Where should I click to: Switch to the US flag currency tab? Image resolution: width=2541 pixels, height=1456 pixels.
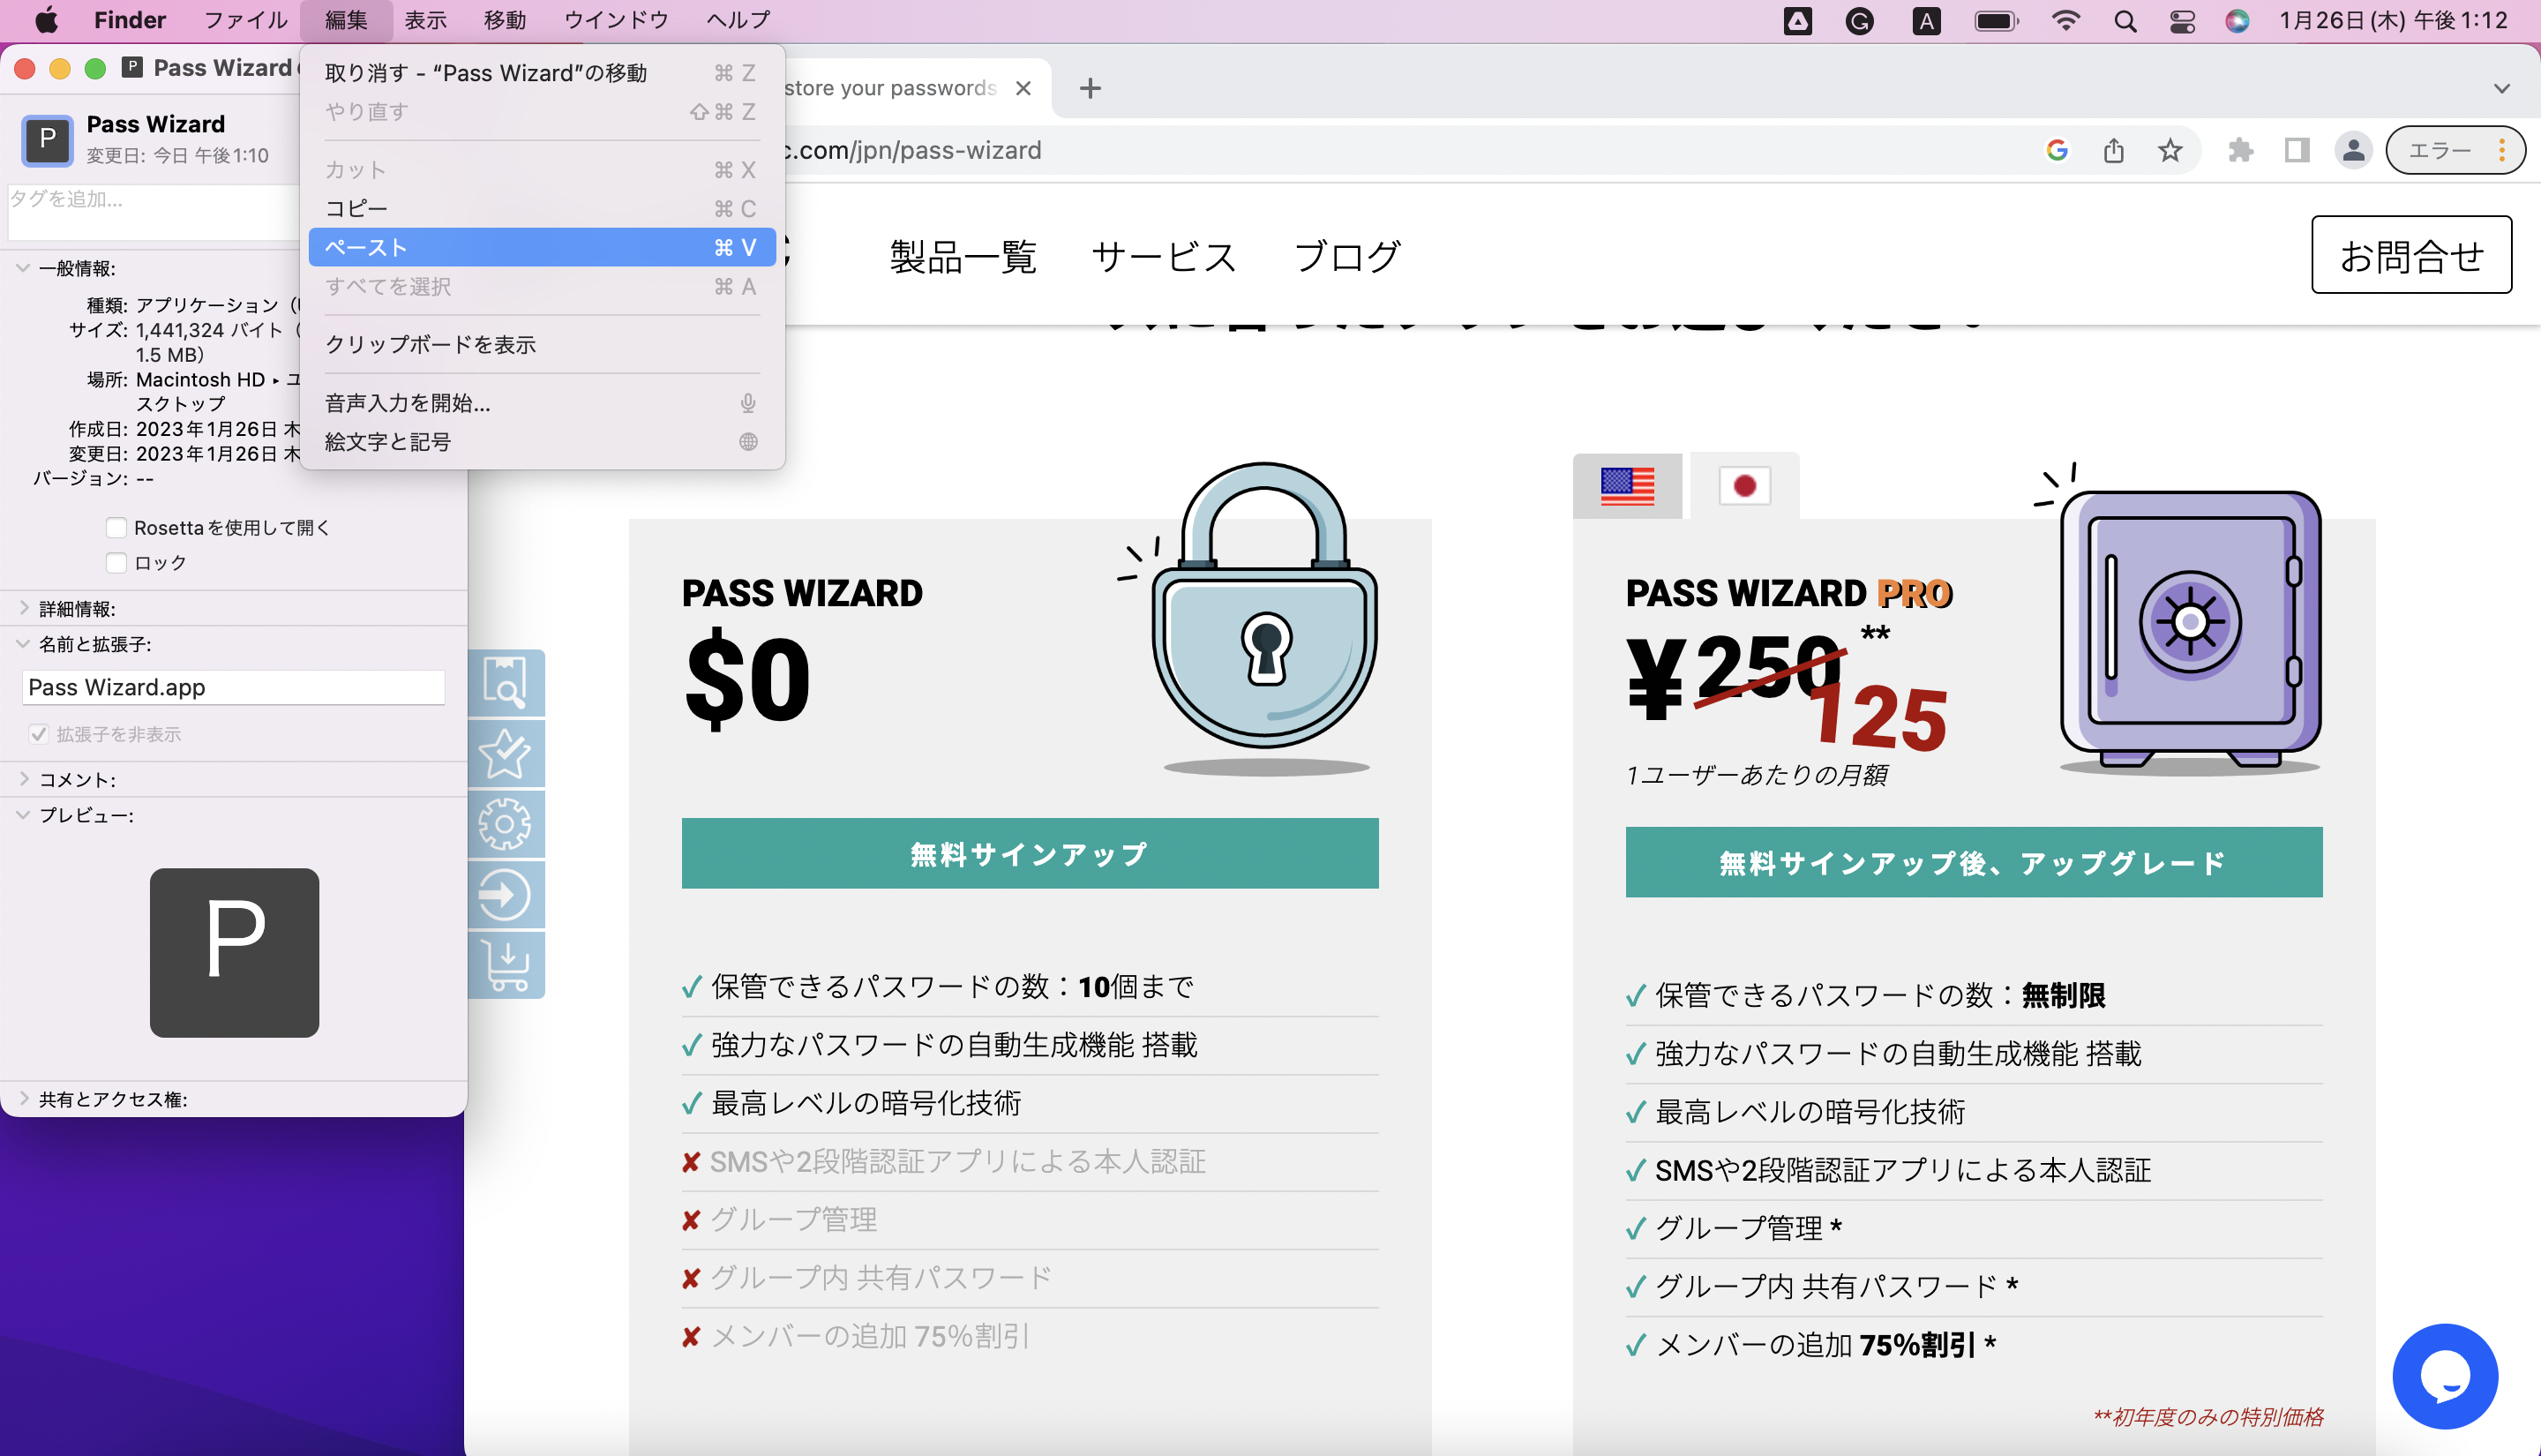click(1627, 486)
